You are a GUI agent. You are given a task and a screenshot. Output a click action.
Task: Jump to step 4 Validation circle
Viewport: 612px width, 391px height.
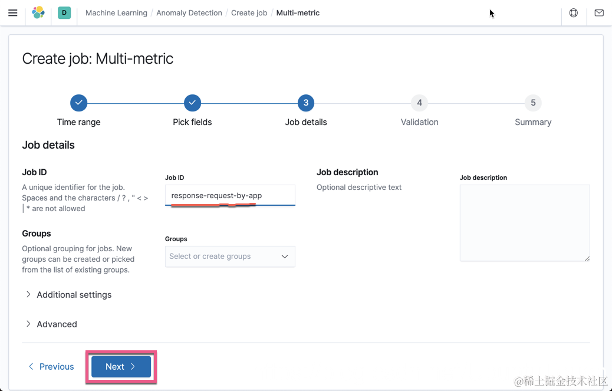(x=420, y=103)
